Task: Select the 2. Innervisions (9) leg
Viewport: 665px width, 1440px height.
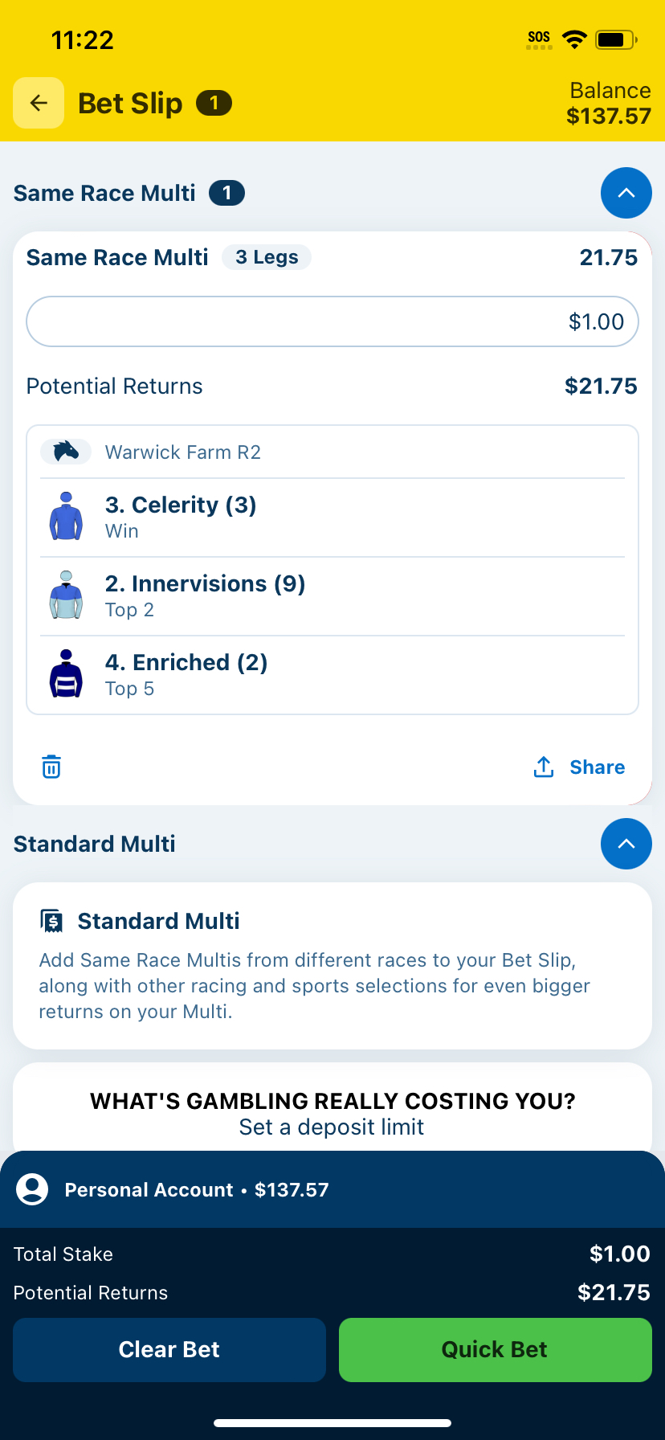Action: coord(332,596)
